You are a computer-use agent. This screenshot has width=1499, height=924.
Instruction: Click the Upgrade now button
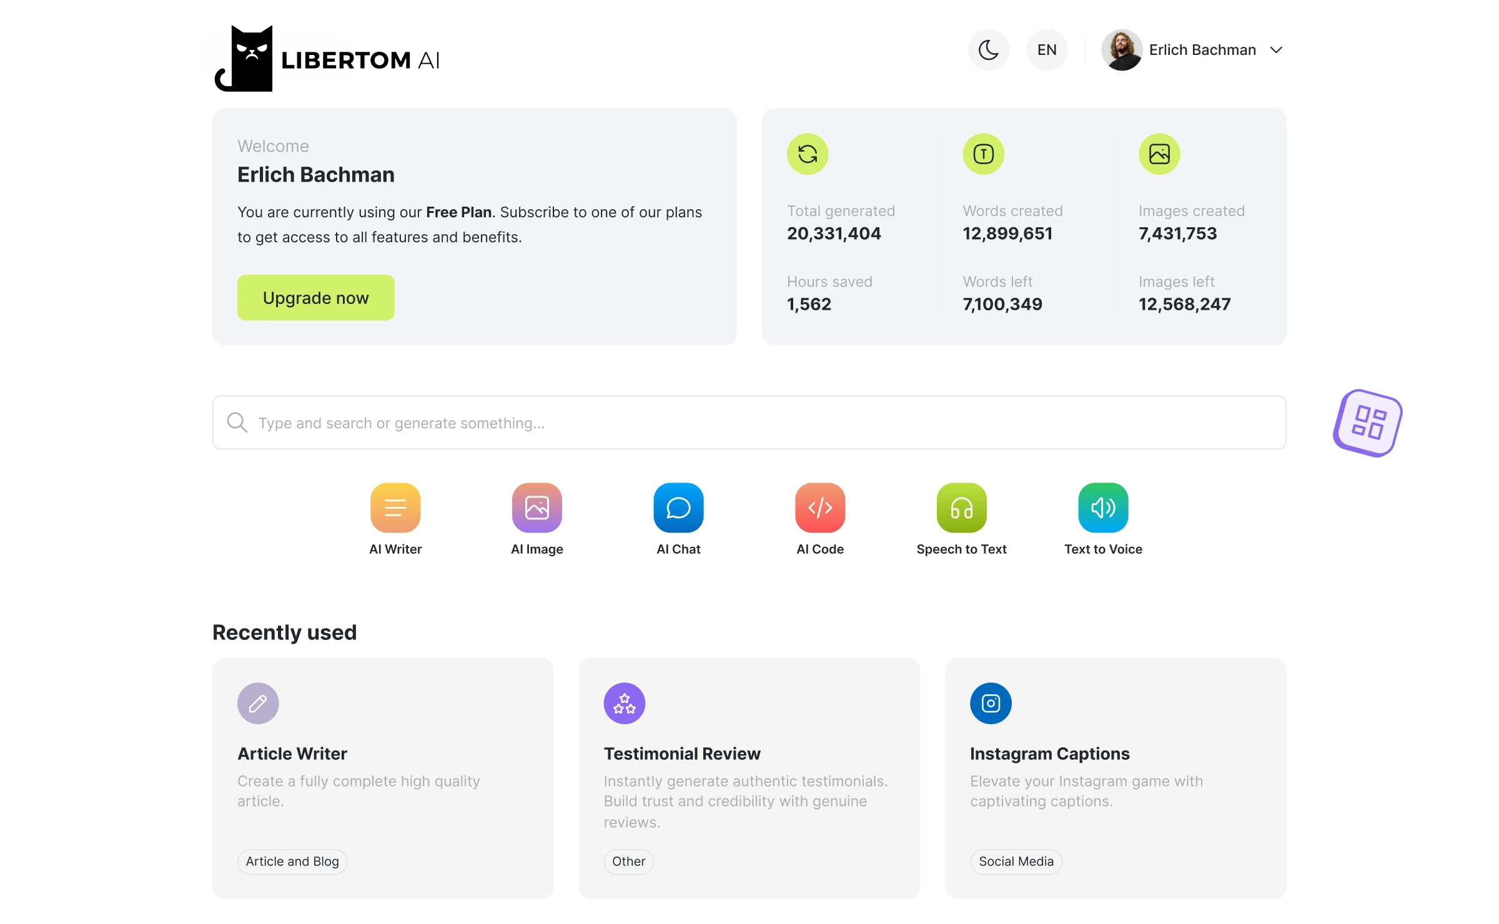click(x=315, y=297)
